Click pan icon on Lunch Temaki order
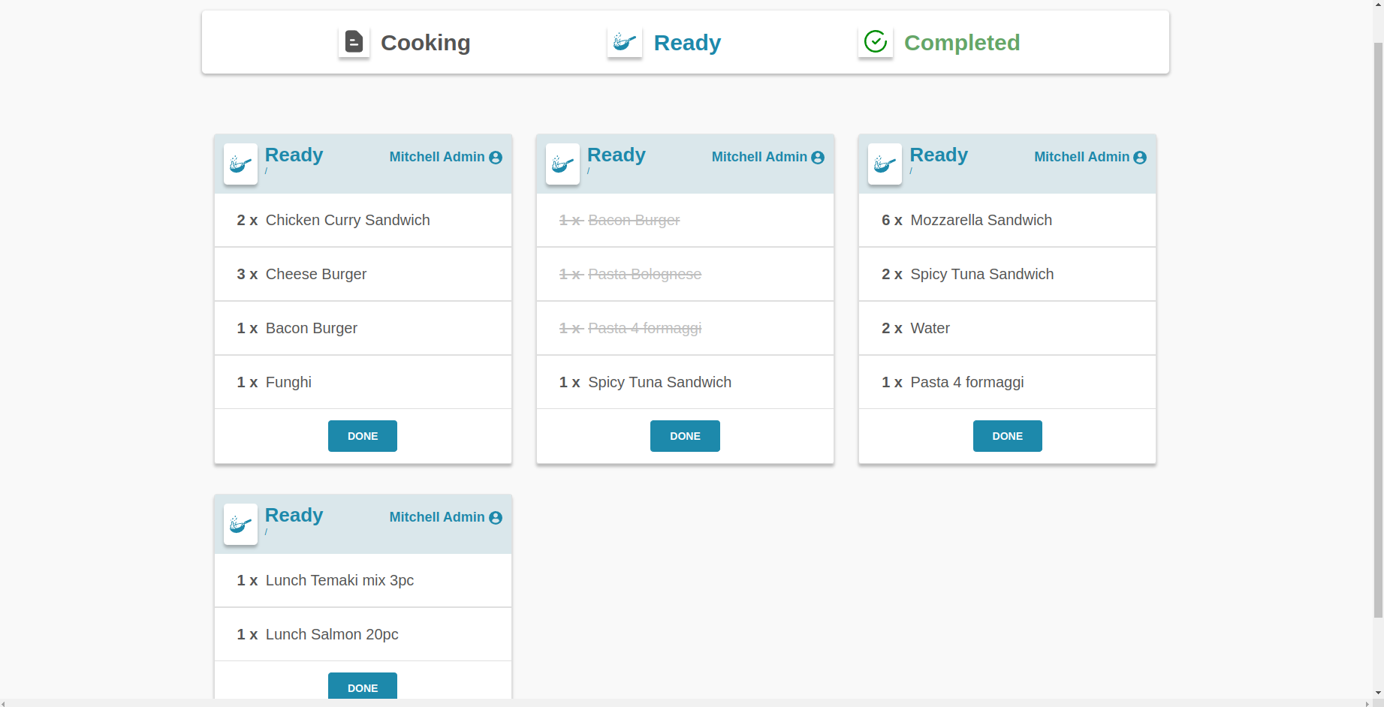1384x707 pixels. click(x=240, y=524)
